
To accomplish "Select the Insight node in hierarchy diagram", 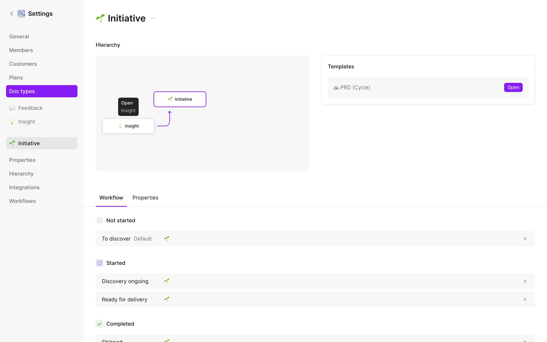I will pos(128,126).
